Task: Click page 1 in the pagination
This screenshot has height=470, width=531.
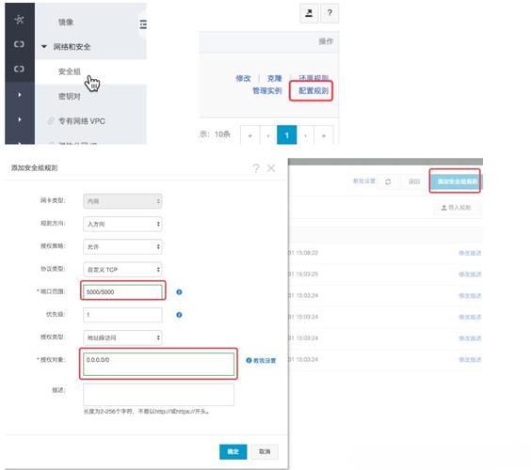Action: point(287,135)
